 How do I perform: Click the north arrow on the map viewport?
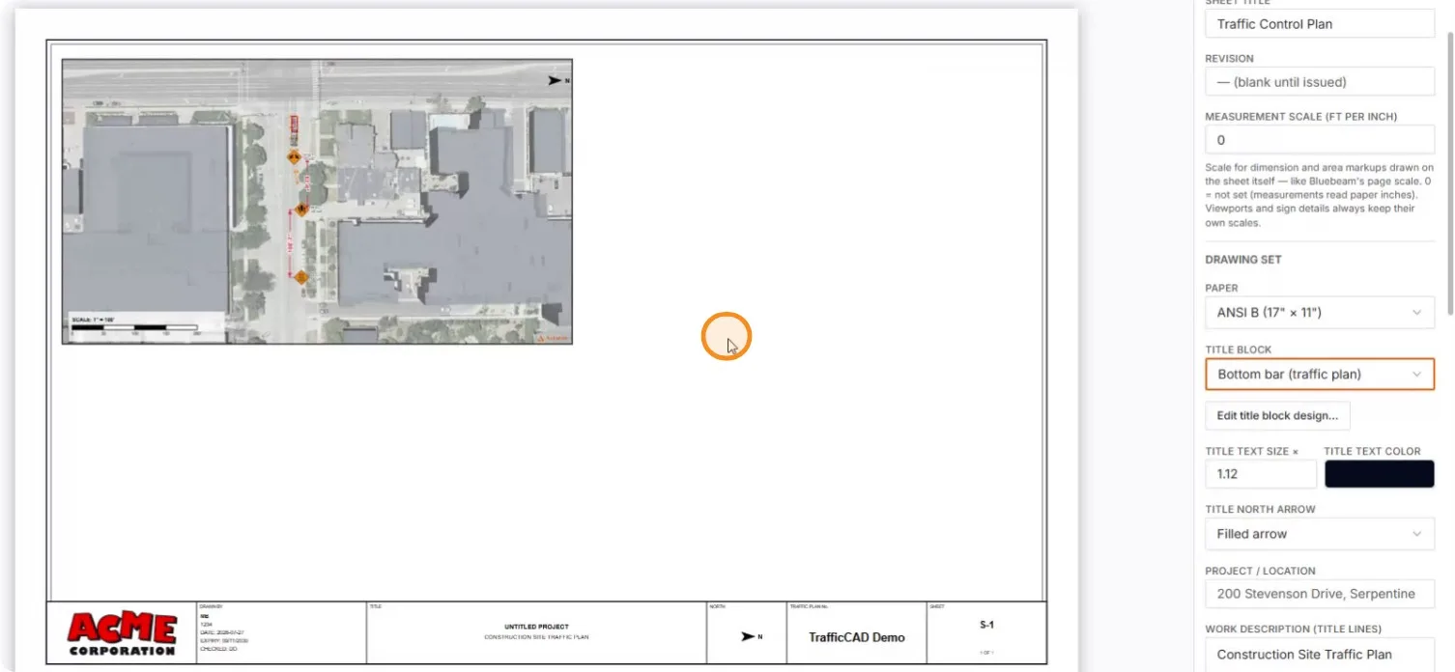tap(558, 80)
